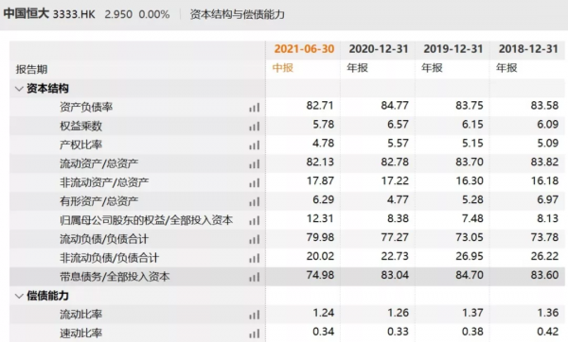Select the 2020-12-31 report column header
568x342 pixels.
point(379,49)
